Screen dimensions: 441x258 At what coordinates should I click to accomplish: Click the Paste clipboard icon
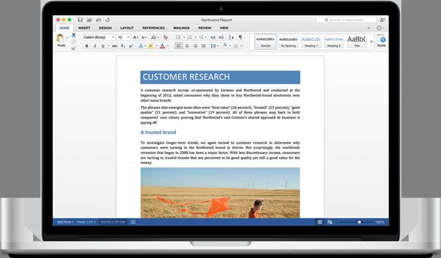[x=61, y=40]
